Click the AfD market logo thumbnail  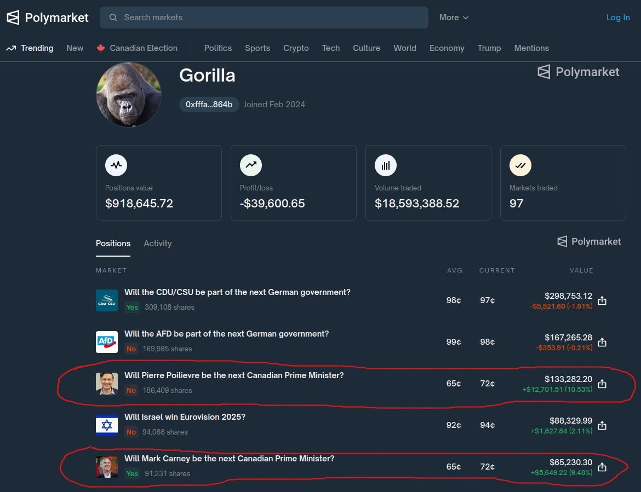[107, 342]
